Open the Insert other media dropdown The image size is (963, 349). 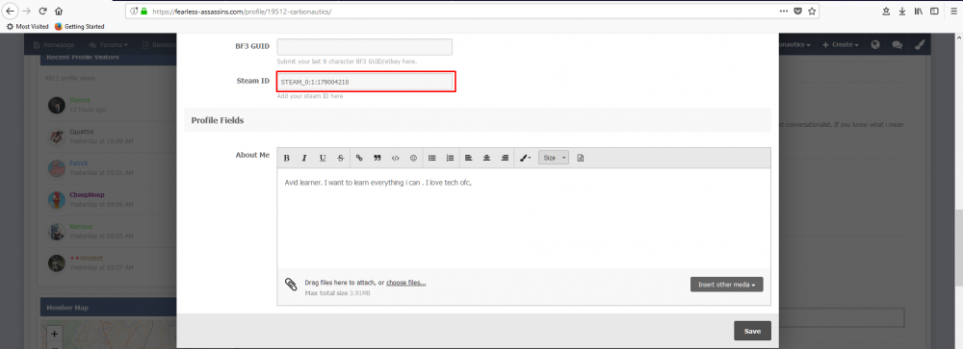(726, 285)
